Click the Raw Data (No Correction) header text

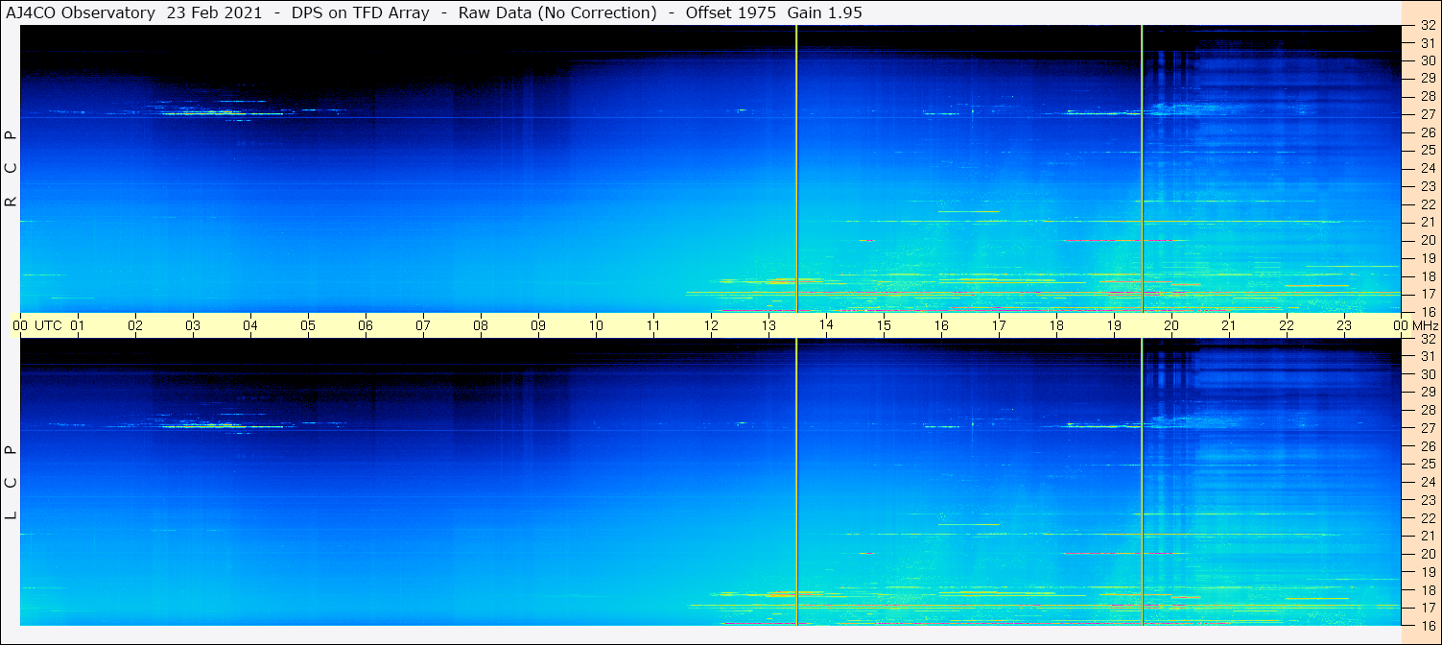(x=557, y=12)
